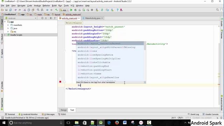
Task: Click the Save All toolbar icon
Action: [x=6, y=10]
